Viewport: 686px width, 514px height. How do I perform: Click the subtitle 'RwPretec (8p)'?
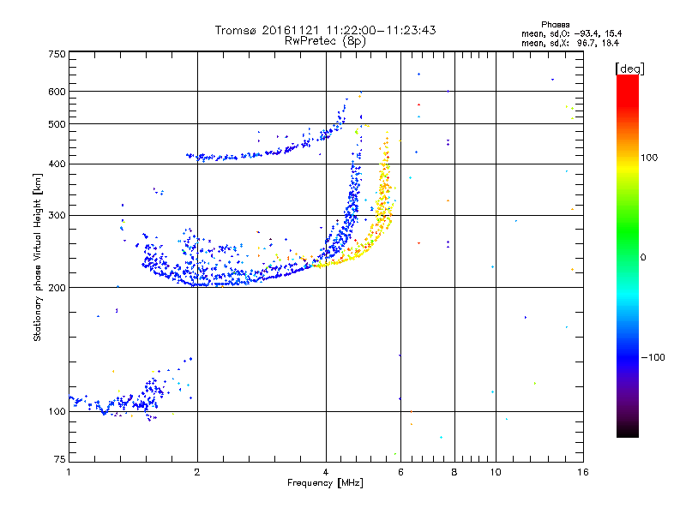coord(325,41)
